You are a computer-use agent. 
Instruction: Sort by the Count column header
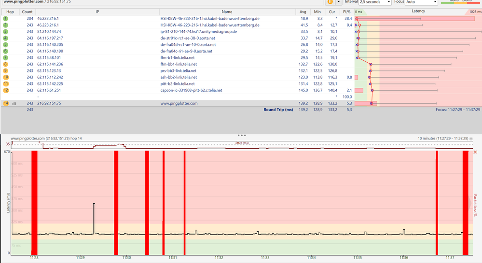point(27,12)
